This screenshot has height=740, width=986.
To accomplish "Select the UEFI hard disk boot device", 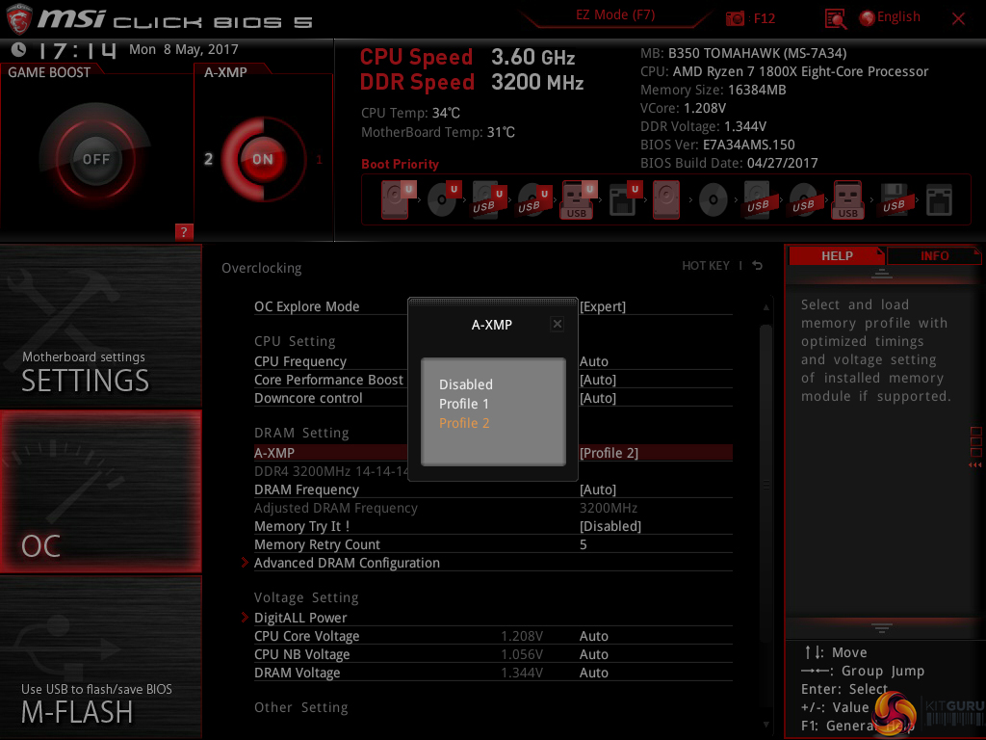I will coord(398,199).
